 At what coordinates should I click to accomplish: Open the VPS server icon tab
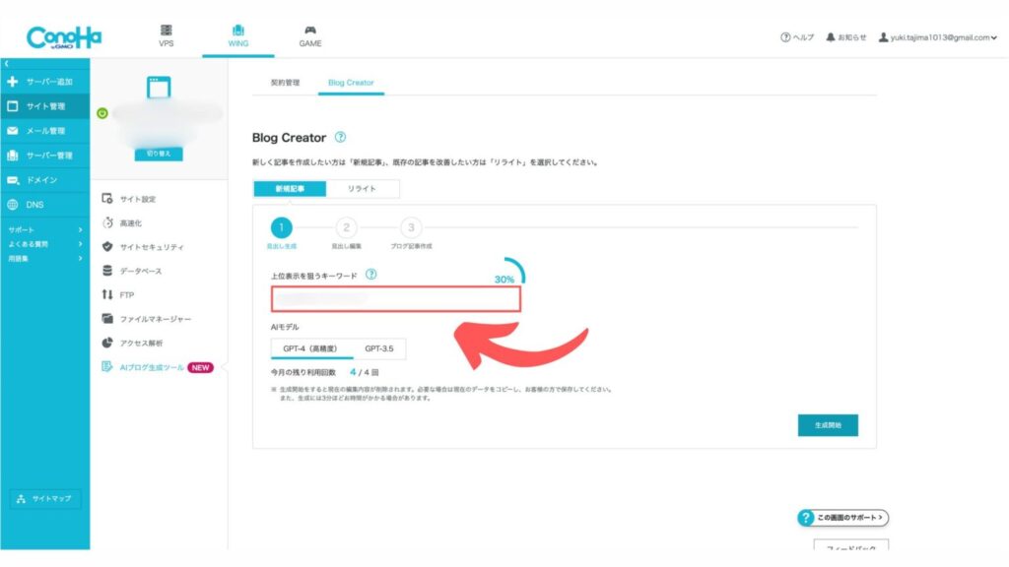166,36
